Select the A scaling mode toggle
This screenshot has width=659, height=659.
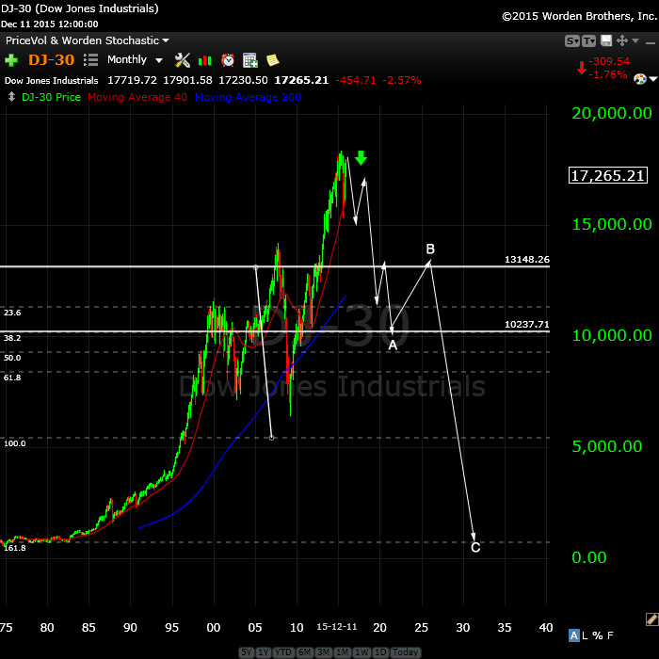click(x=573, y=635)
